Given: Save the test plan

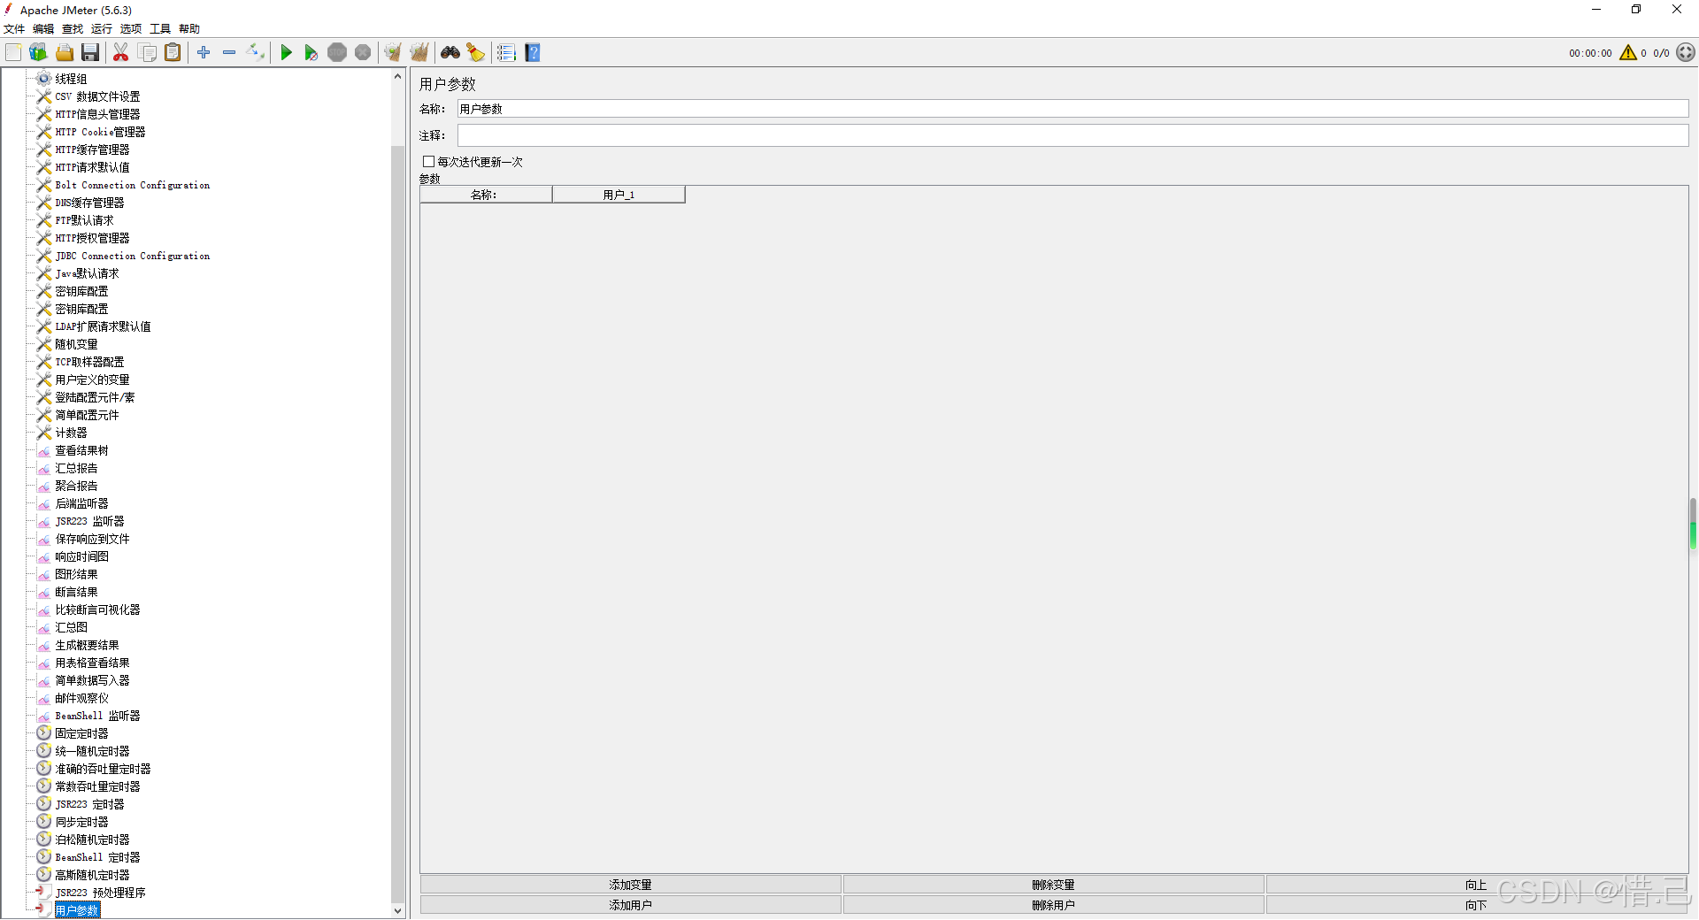Looking at the screenshot, I should coord(90,53).
